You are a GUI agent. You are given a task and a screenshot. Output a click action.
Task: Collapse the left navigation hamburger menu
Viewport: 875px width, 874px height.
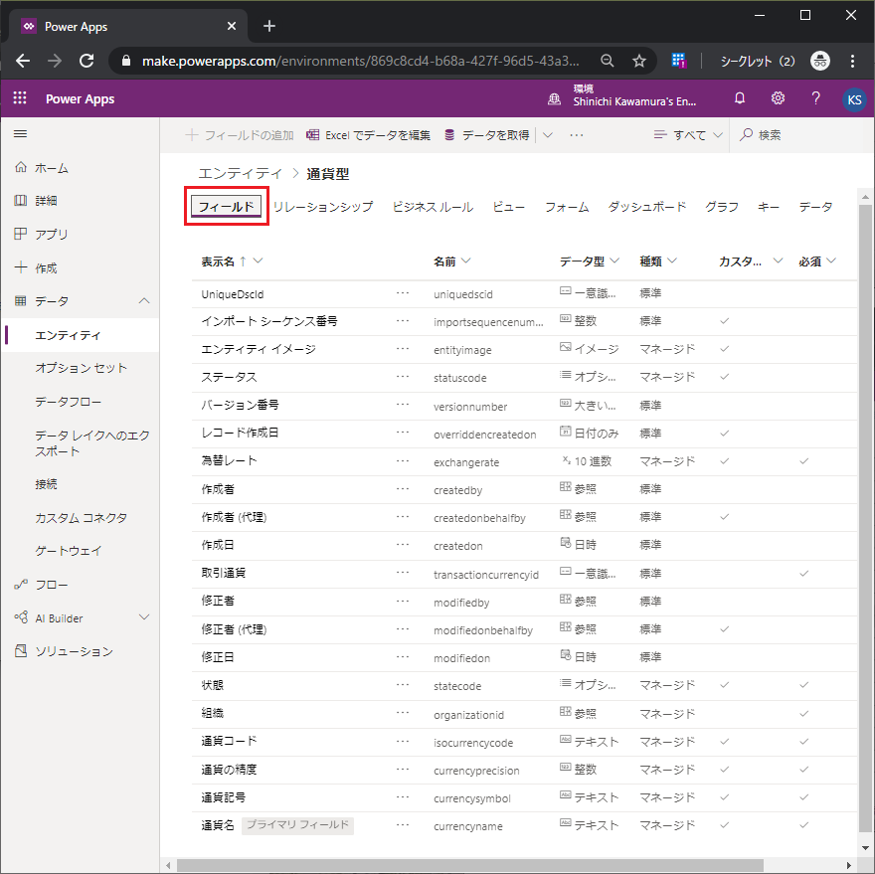(x=21, y=134)
